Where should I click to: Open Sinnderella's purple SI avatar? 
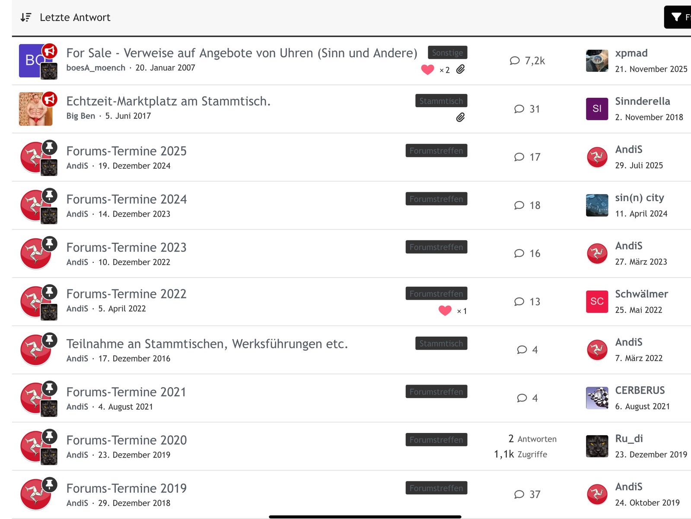coord(597,109)
